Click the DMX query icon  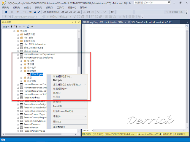(x=71, y=12)
